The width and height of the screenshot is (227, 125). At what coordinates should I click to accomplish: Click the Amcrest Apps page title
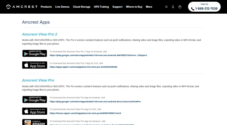[36, 22]
